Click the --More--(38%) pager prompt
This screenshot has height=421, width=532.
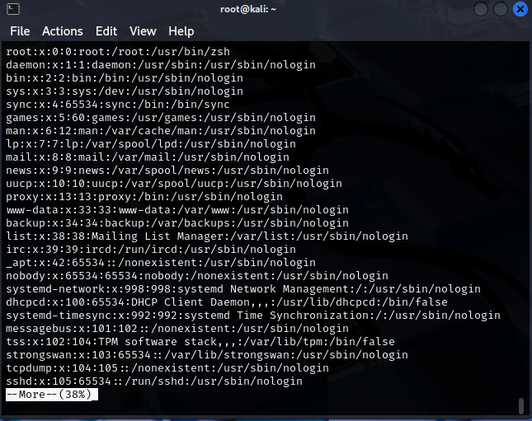coord(52,394)
